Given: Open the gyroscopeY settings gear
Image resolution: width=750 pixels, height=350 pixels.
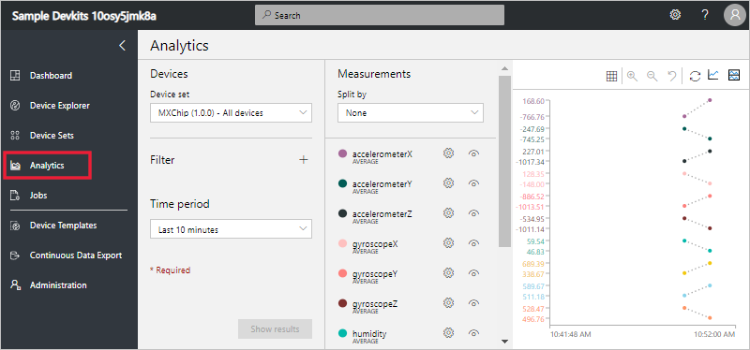Looking at the screenshot, I should click(448, 272).
